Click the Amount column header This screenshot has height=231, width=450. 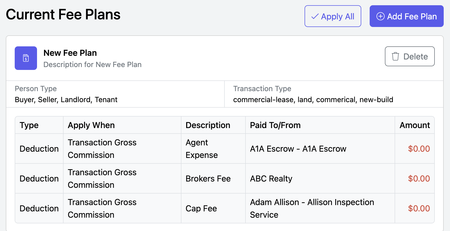point(415,125)
